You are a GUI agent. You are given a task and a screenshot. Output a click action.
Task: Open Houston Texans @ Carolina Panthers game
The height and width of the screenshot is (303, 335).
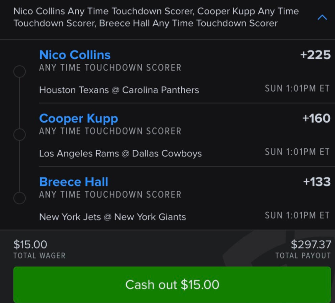pyautogui.click(x=119, y=90)
